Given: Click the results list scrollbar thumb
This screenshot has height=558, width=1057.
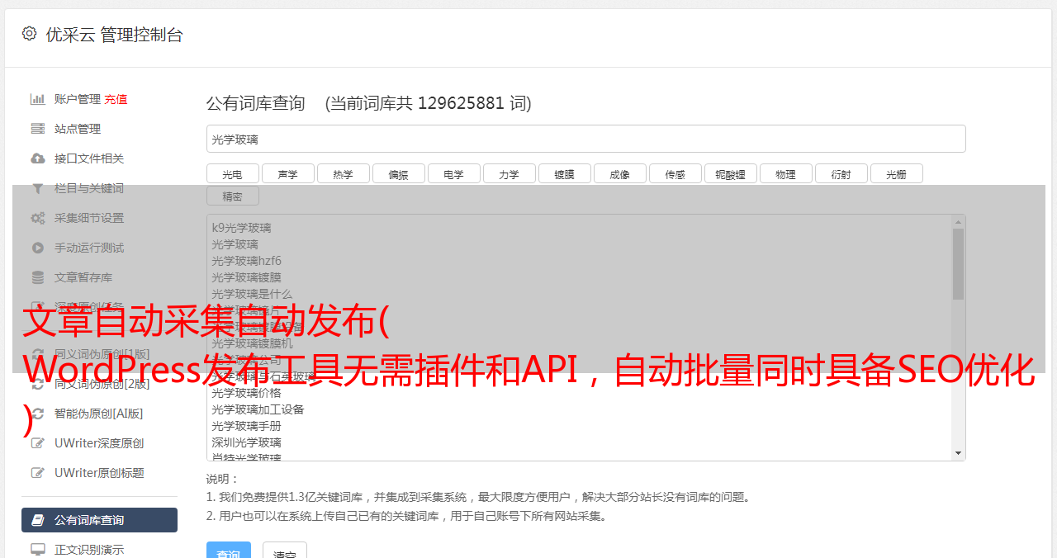Looking at the screenshot, I should pos(958,264).
